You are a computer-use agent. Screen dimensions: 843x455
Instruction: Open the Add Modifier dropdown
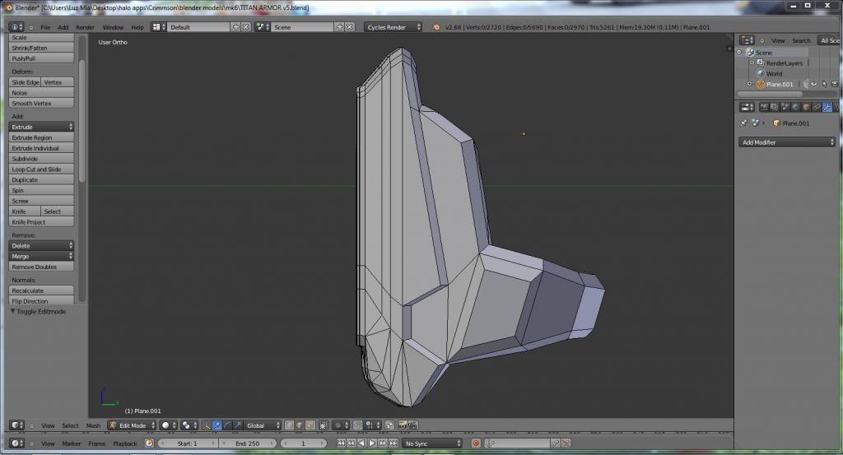(786, 142)
